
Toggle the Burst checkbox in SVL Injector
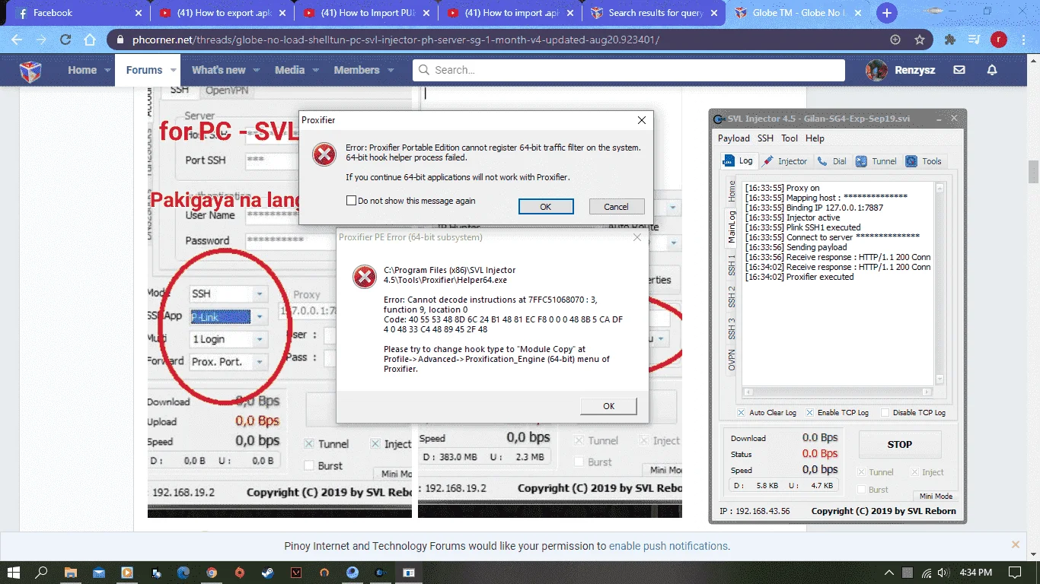(x=862, y=490)
